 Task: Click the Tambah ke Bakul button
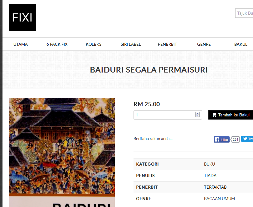231,115
